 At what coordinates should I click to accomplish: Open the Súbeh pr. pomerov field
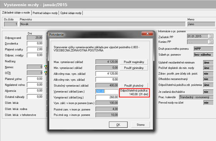(204, 55)
